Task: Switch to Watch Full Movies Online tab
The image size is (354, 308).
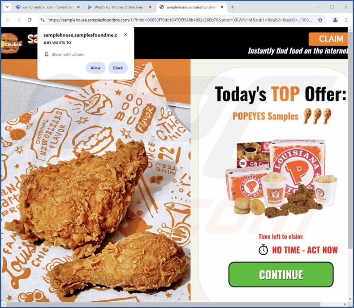Action: pyautogui.click(x=116, y=7)
